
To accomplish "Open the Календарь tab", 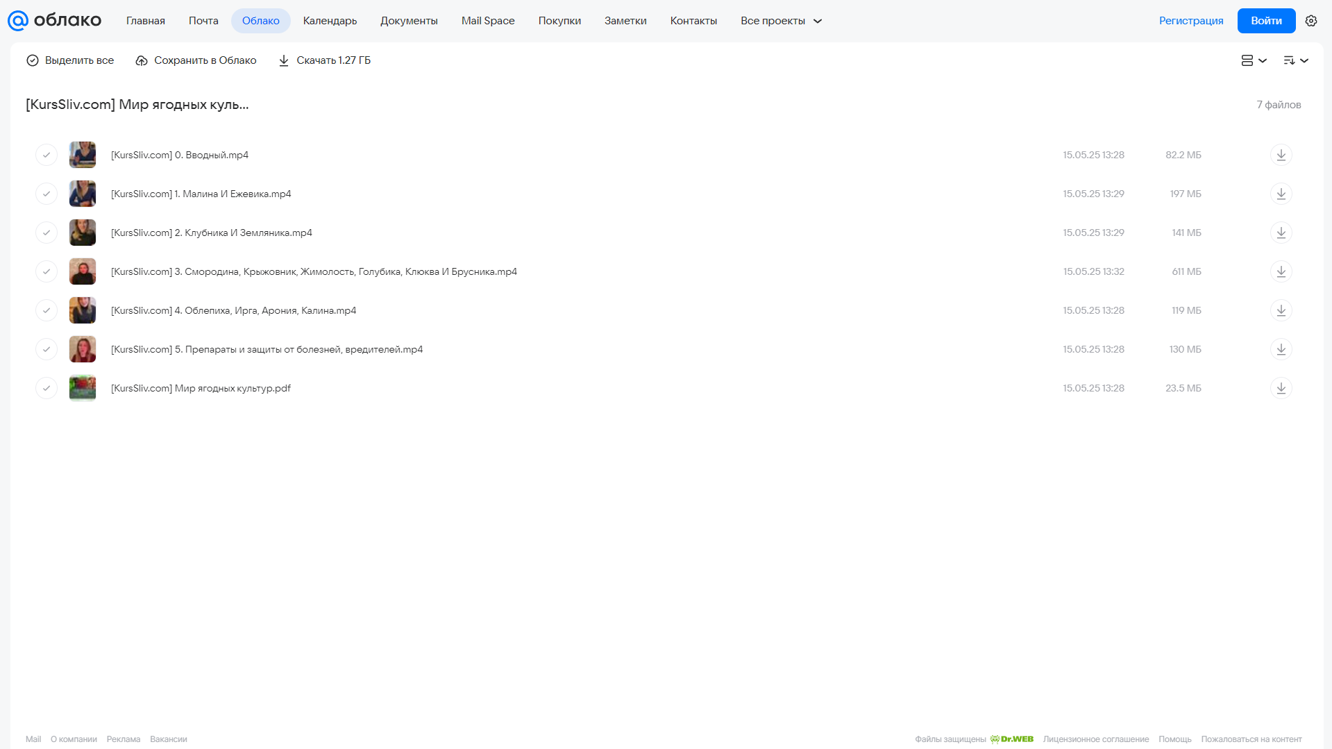I will point(330,21).
